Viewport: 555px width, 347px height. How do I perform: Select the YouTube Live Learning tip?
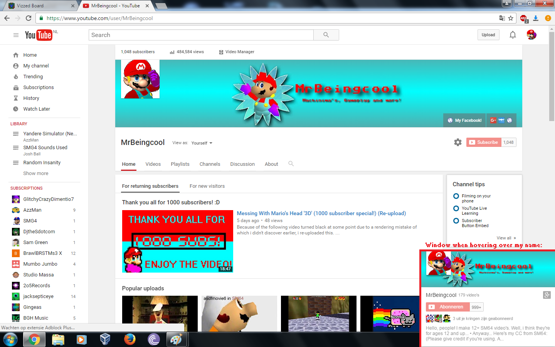(456, 209)
